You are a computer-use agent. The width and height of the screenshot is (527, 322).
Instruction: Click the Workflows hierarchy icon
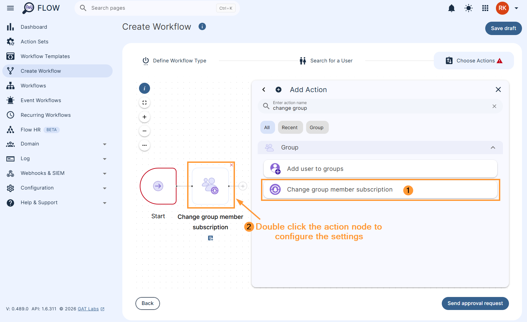10,86
